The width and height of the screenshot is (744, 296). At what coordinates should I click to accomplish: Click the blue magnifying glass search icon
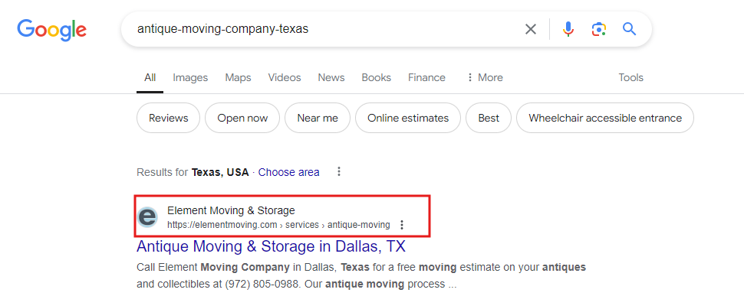629,29
